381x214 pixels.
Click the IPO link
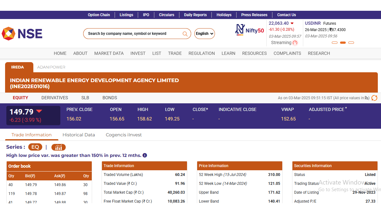click(146, 15)
